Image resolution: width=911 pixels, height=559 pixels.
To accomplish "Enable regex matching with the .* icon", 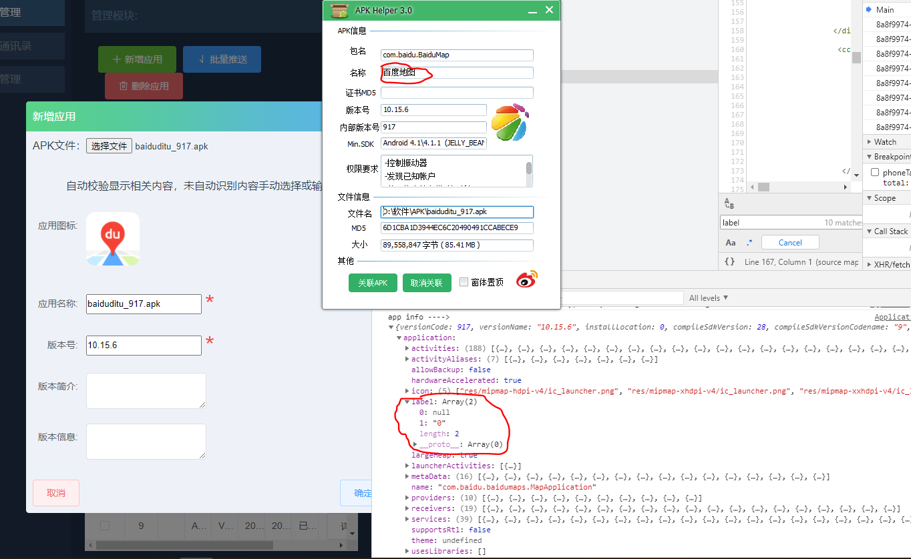I will (x=747, y=242).
